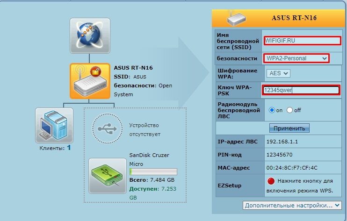
Task: Click the 'Всего: 7.484 GB' text
Action: pos(152,180)
